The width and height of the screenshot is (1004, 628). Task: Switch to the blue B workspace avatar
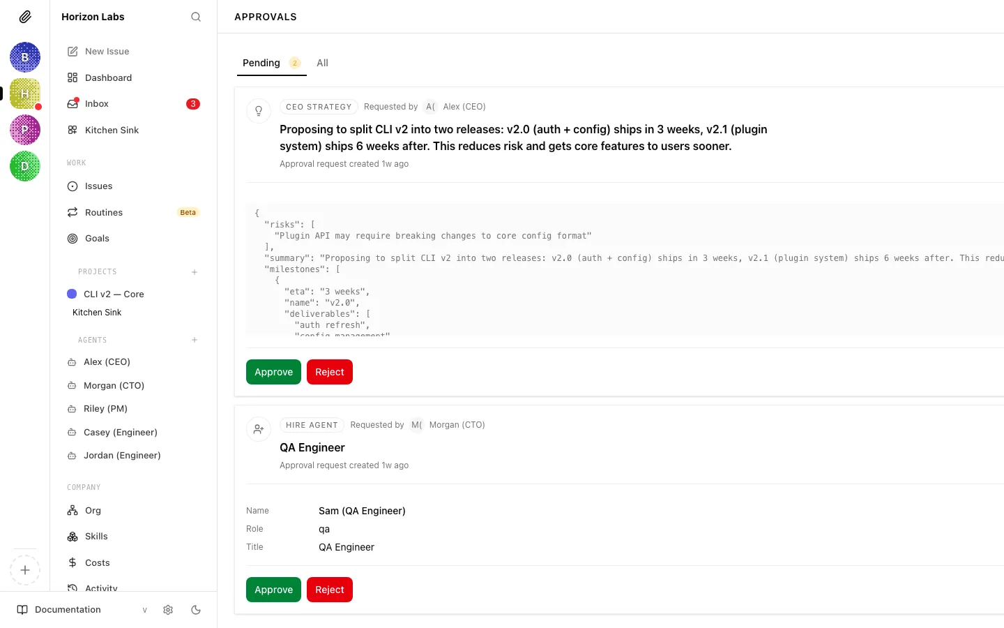(x=25, y=57)
